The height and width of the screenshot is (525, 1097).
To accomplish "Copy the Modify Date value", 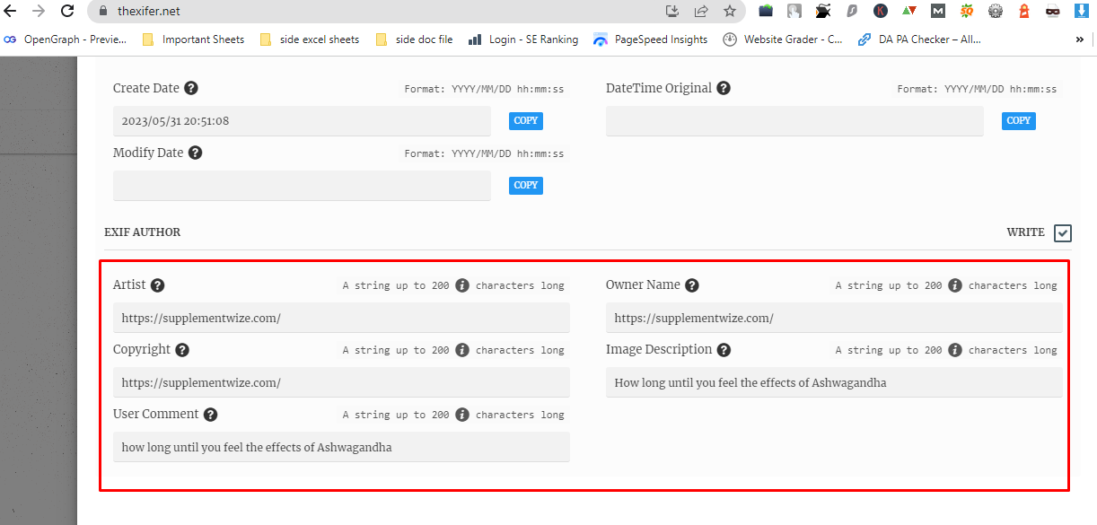I will pos(526,185).
